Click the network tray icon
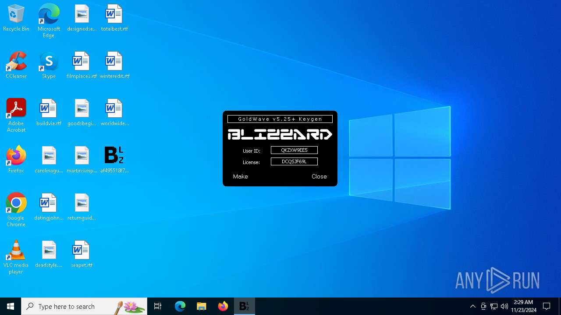 point(494,306)
